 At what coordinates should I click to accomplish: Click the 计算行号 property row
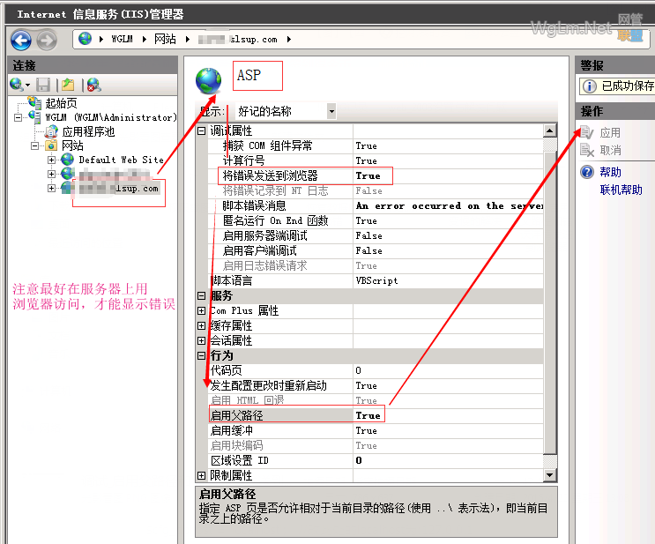pyautogui.click(x=376, y=160)
